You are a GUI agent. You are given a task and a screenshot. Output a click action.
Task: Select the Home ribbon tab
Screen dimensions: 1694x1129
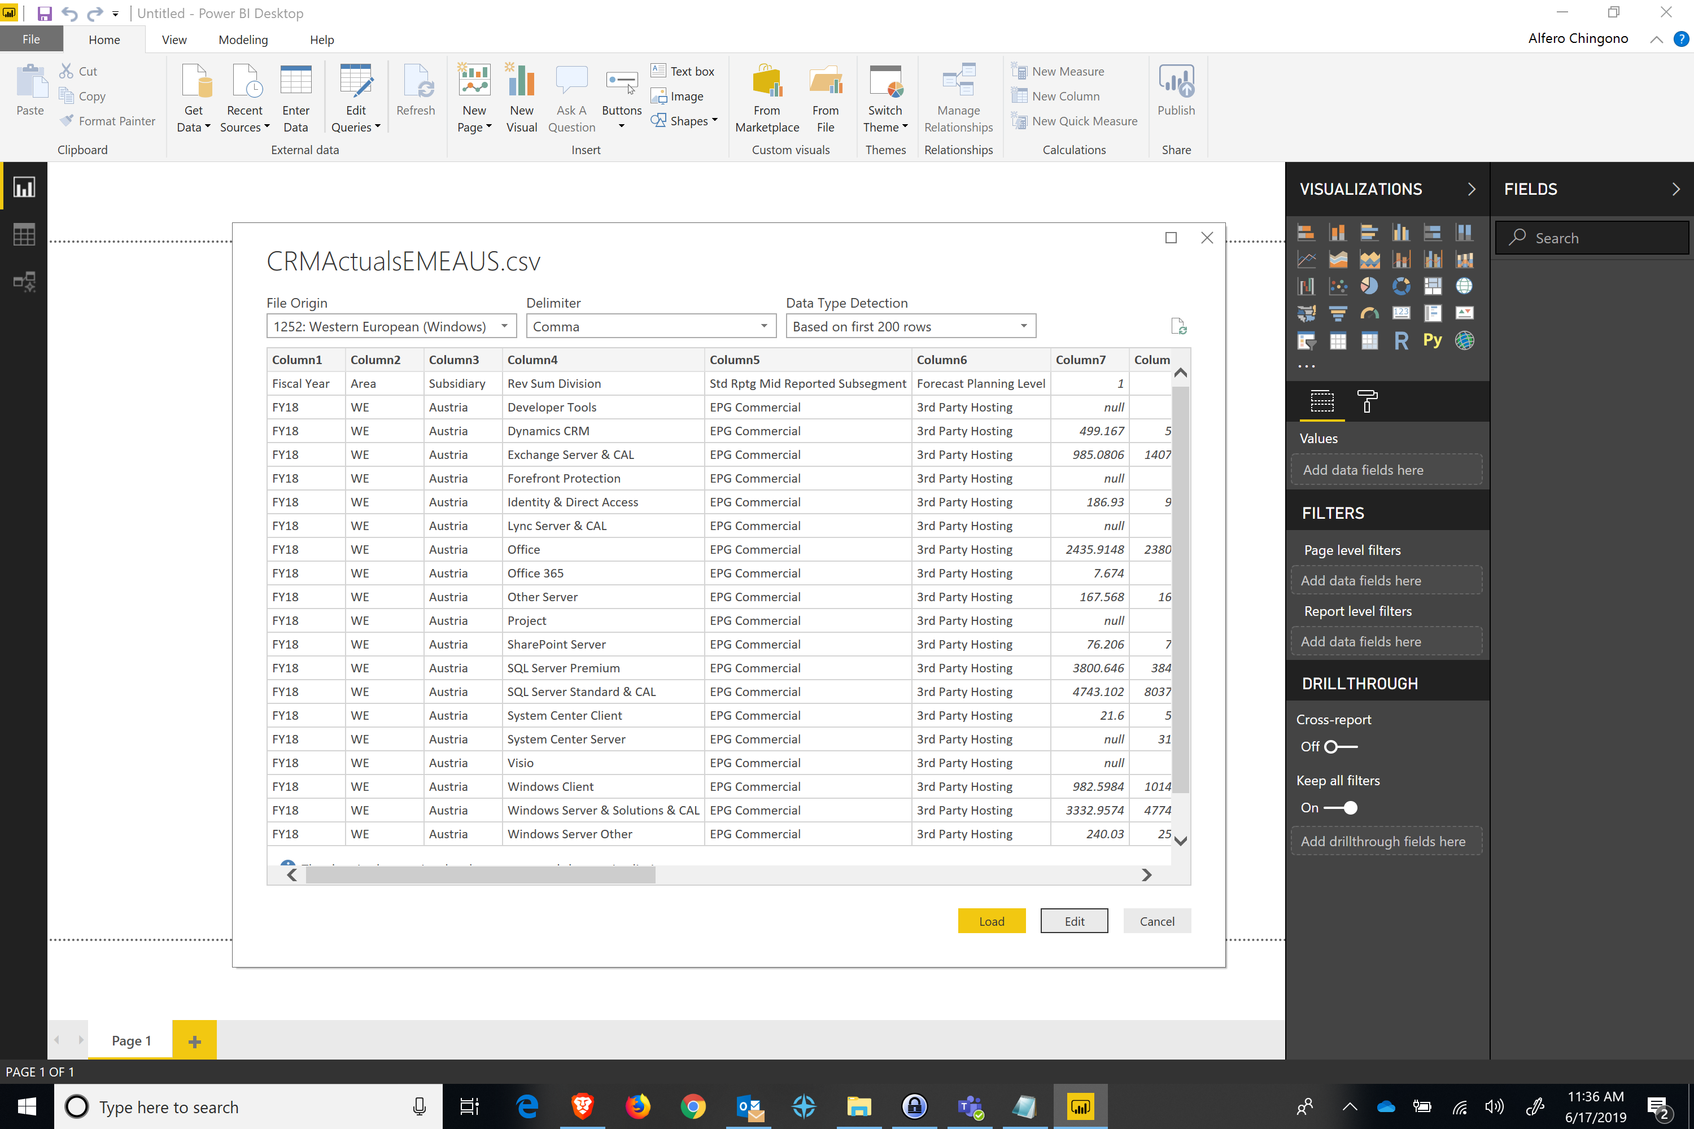click(x=104, y=40)
